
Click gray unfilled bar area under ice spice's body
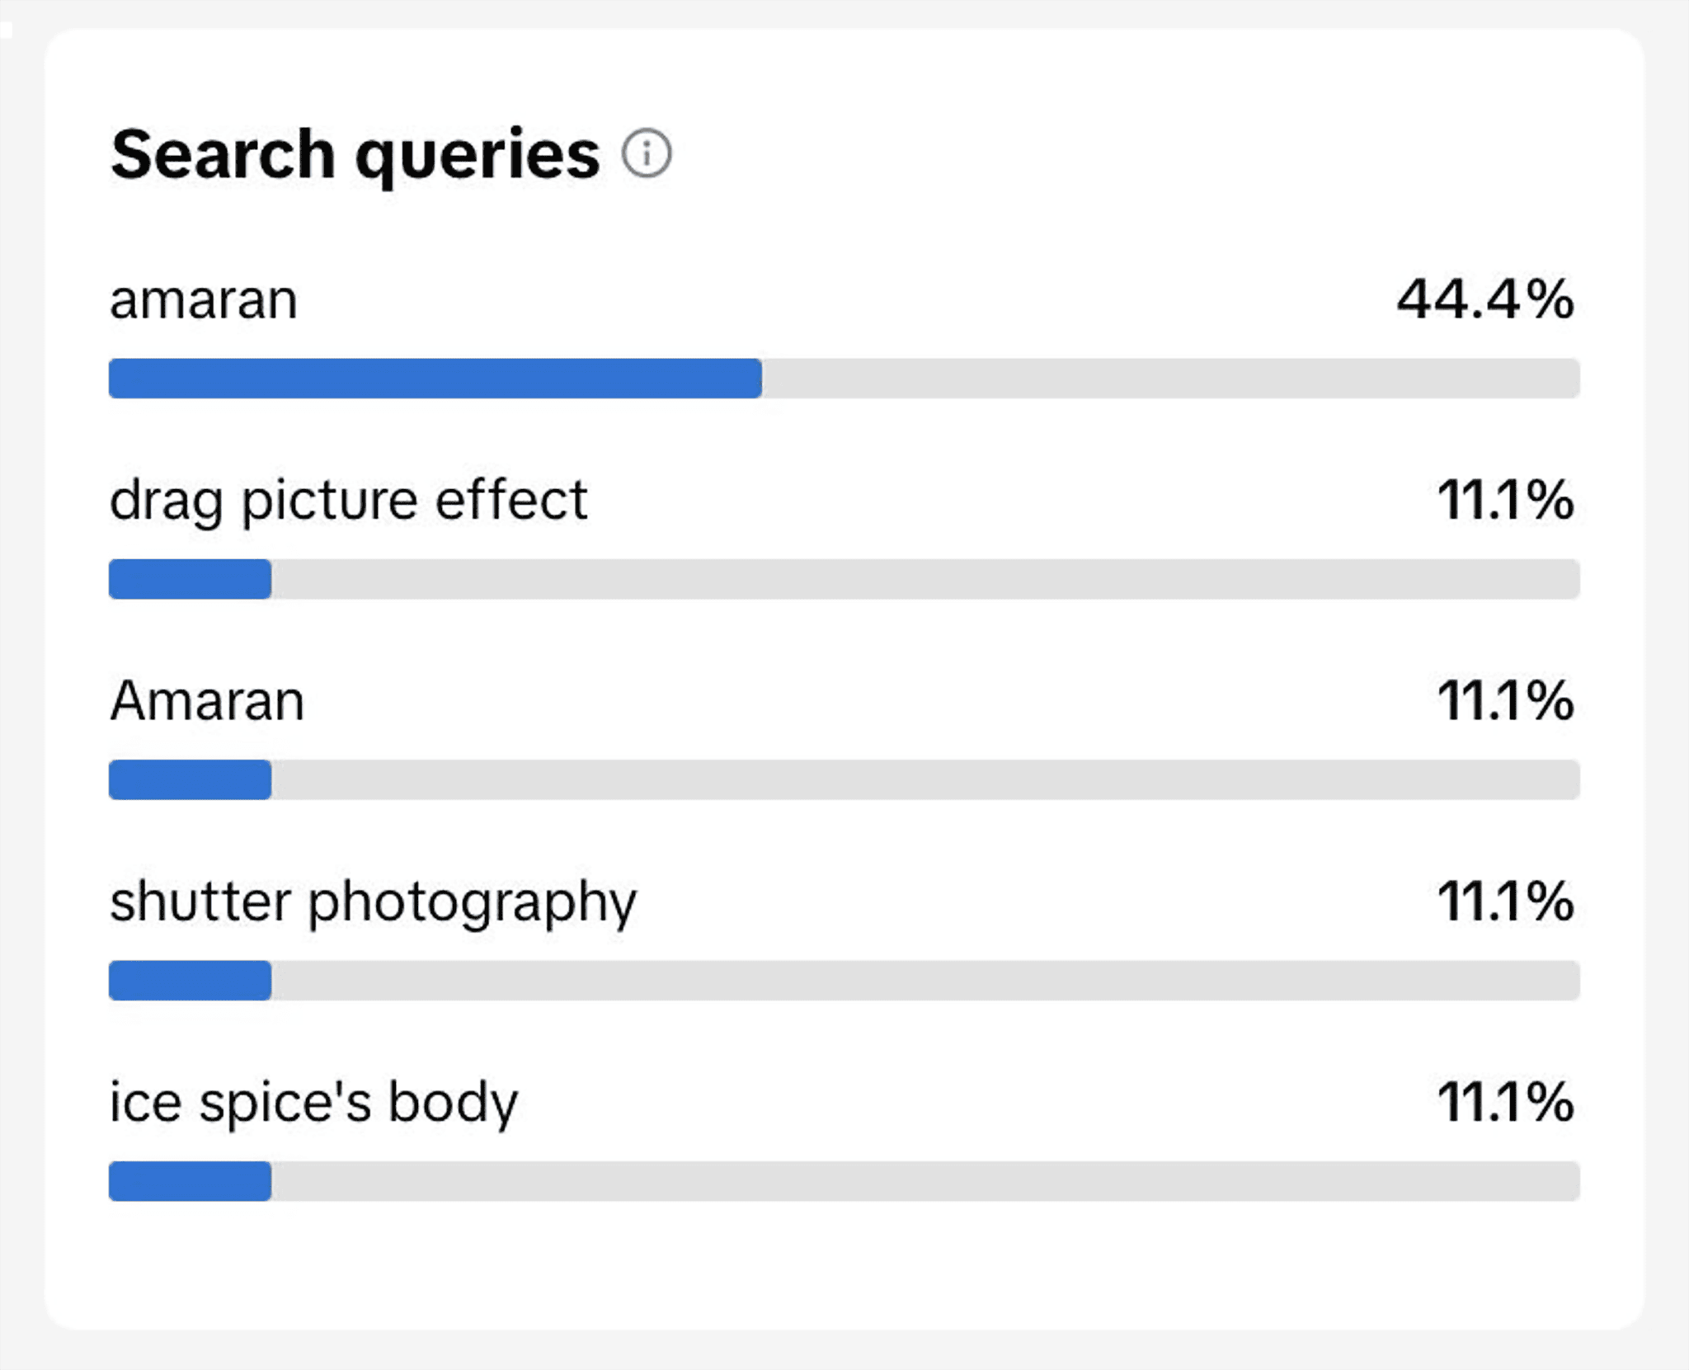[924, 1181]
